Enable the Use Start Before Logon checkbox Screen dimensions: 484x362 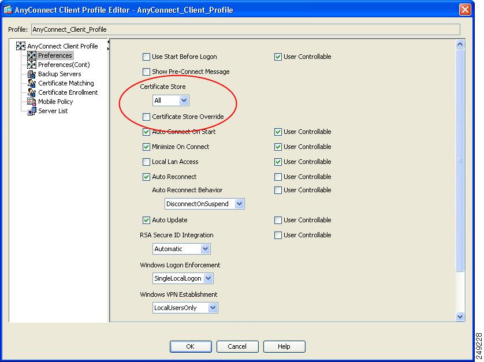[146, 57]
